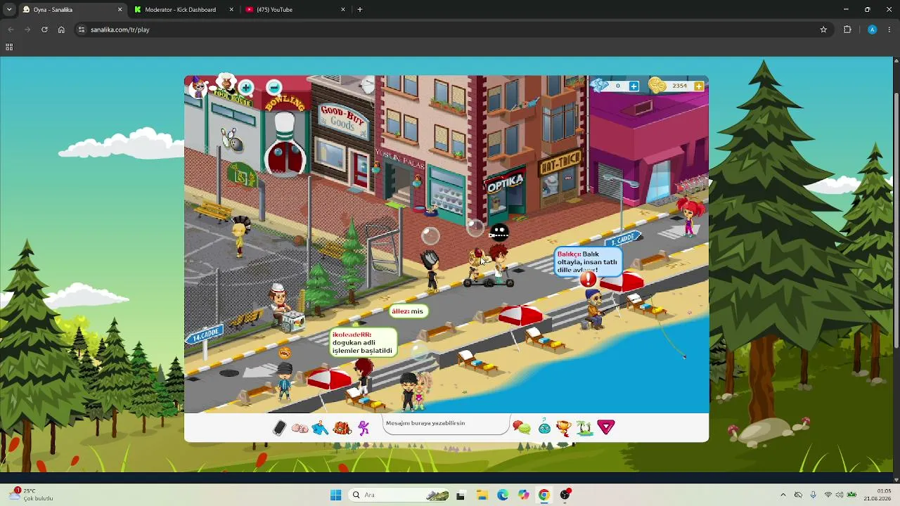Close the Oyna - Sanalika tab
This screenshot has width=900, height=506.
point(120,10)
